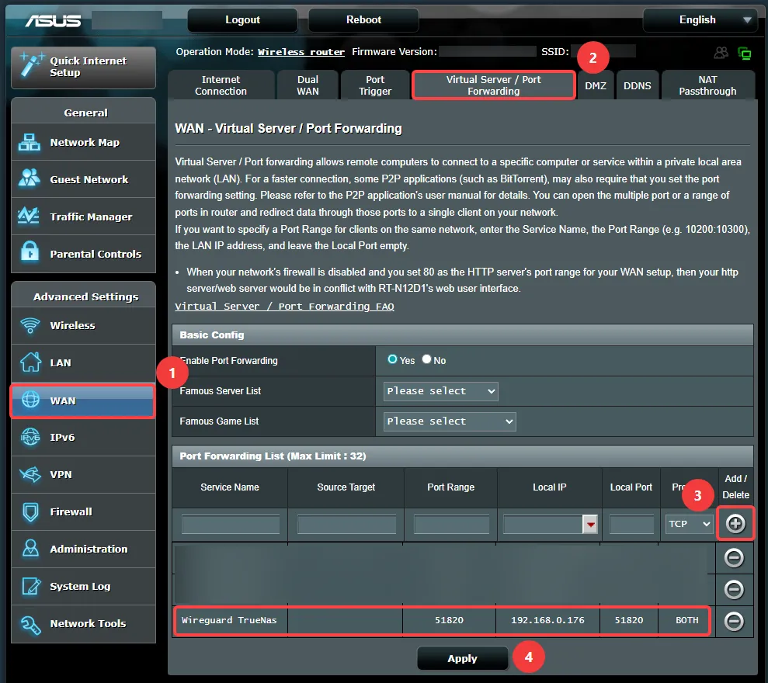This screenshot has width=768, height=683.
Task: Click the 'Basic Config' section header
Action: point(462,335)
